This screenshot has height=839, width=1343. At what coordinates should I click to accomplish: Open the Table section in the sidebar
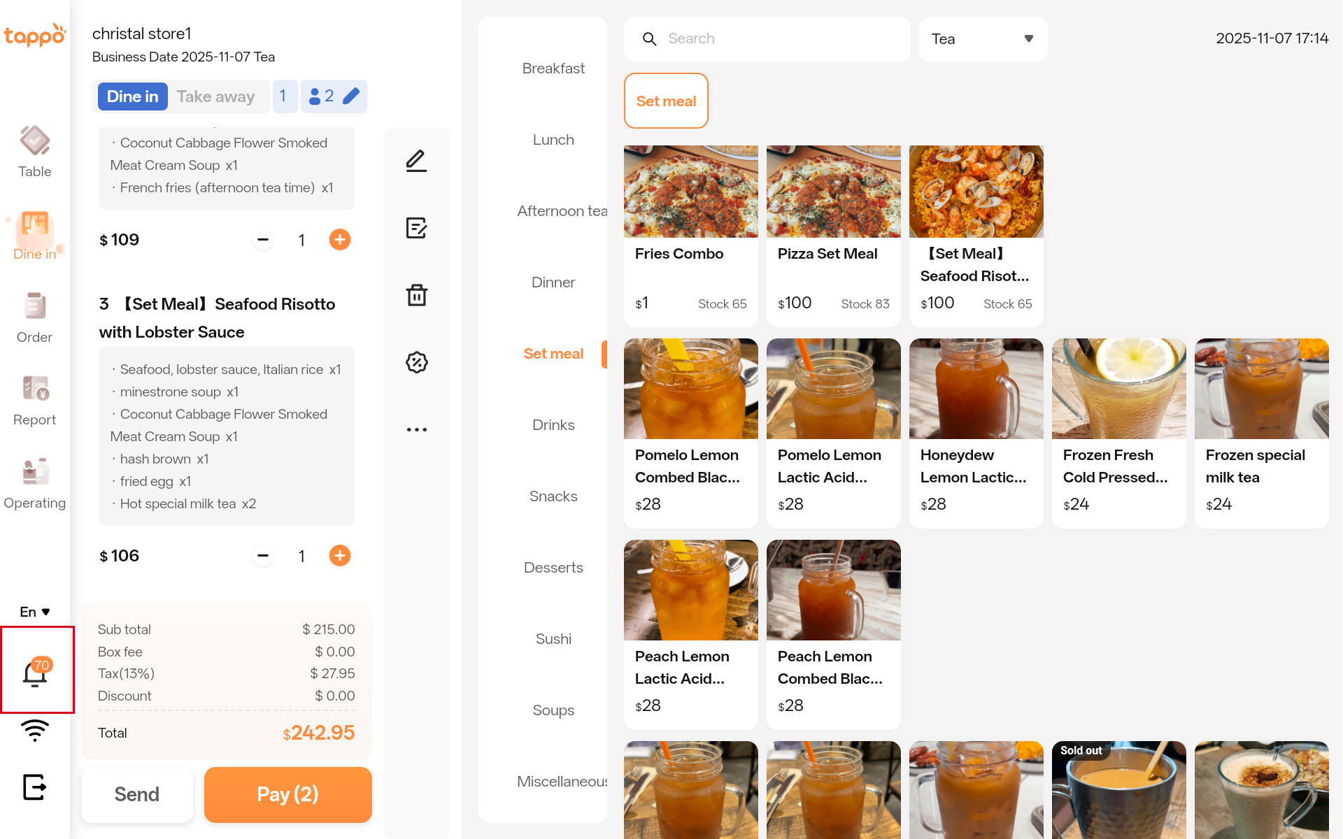pos(34,152)
